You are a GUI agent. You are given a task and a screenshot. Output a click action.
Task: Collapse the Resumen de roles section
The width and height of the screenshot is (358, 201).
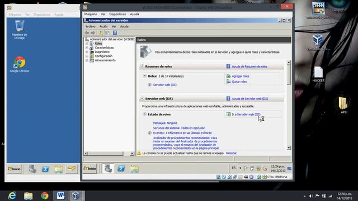tap(142, 66)
